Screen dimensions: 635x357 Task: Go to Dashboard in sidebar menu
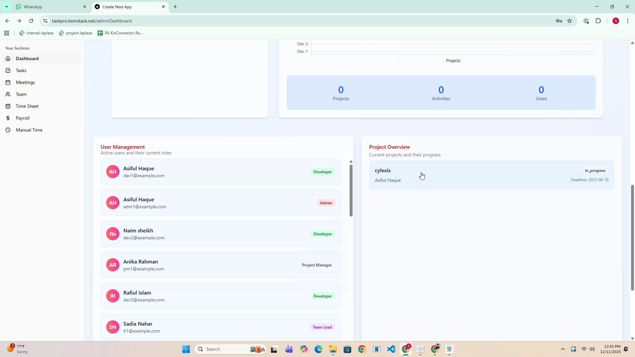(x=27, y=59)
